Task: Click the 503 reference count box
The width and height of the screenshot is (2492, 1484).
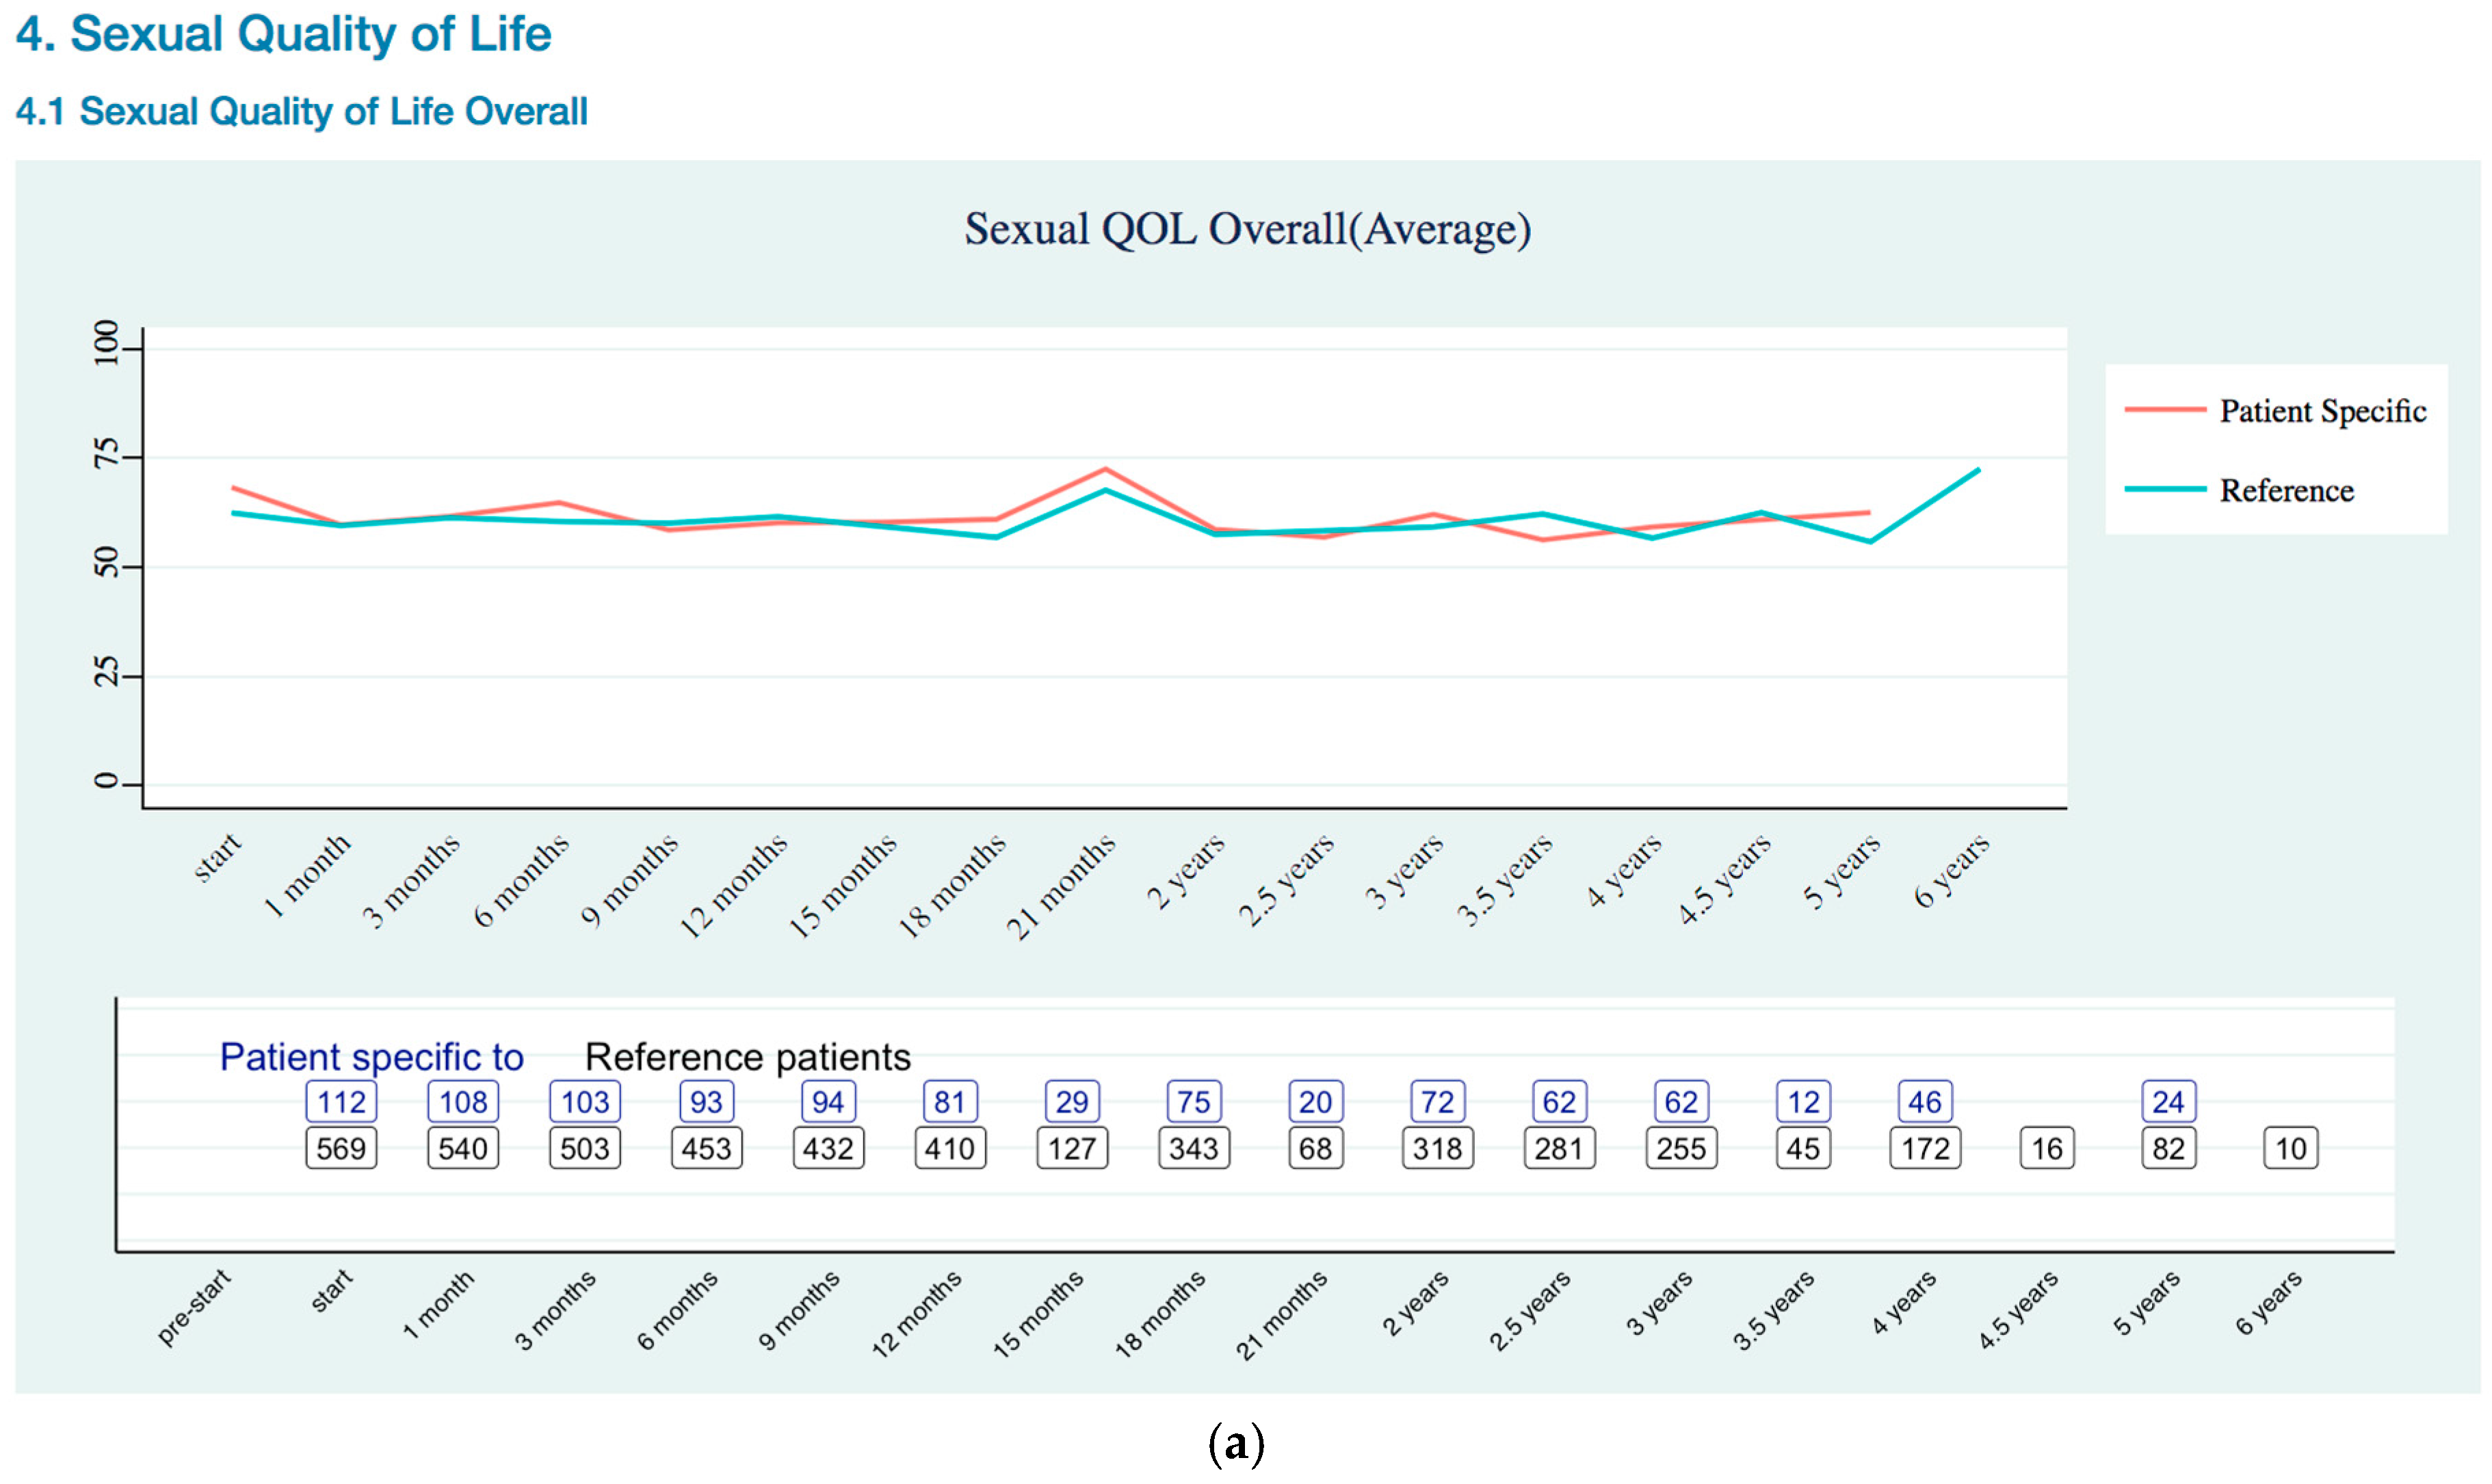Action: click(x=585, y=1148)
